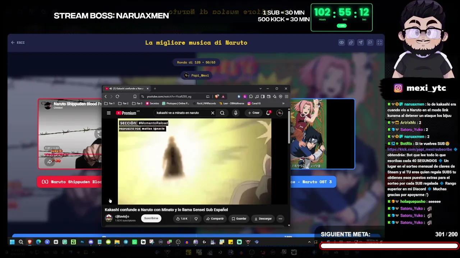The width and height of the screenshot is (460, 258).
Task: Bookmark this page in the address bar
Action: [135, 96]
